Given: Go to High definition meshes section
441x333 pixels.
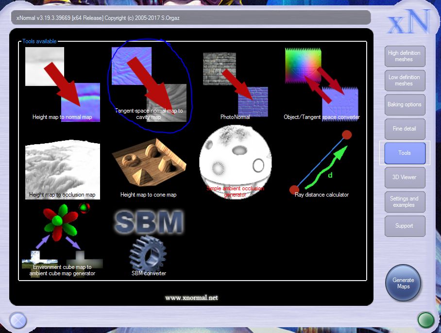Looking at the screenshot, I should [x=405, y=56].
